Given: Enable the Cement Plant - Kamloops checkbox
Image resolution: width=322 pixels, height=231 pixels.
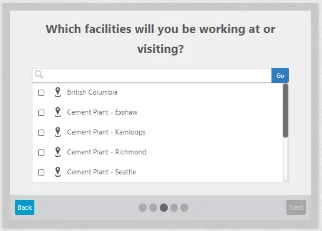Looking at the screenshot, I should click(x=41, y=133).
